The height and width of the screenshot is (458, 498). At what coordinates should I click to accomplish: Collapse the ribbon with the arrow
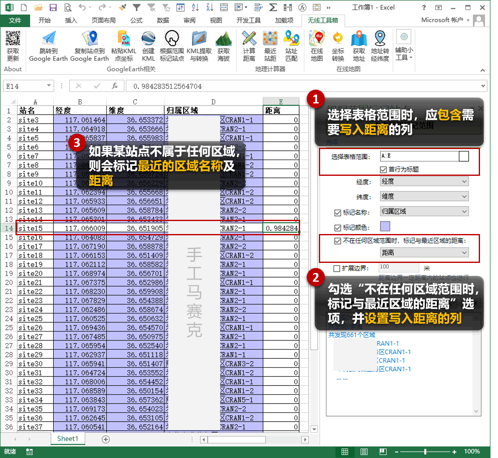point(483,70)
